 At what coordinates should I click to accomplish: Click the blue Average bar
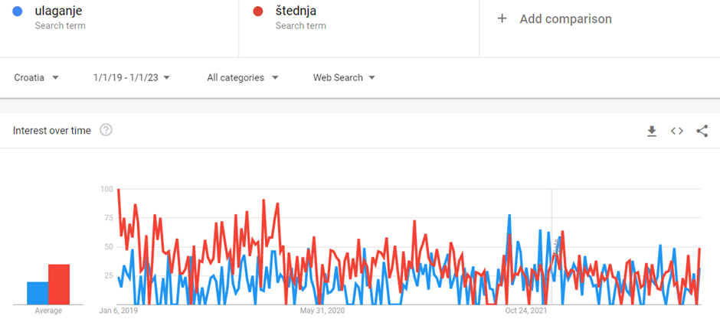point(38,293)
